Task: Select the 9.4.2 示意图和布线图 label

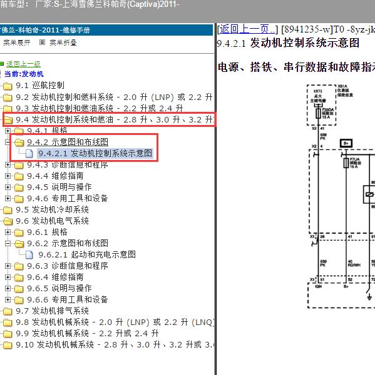Action: coord(68,142)
